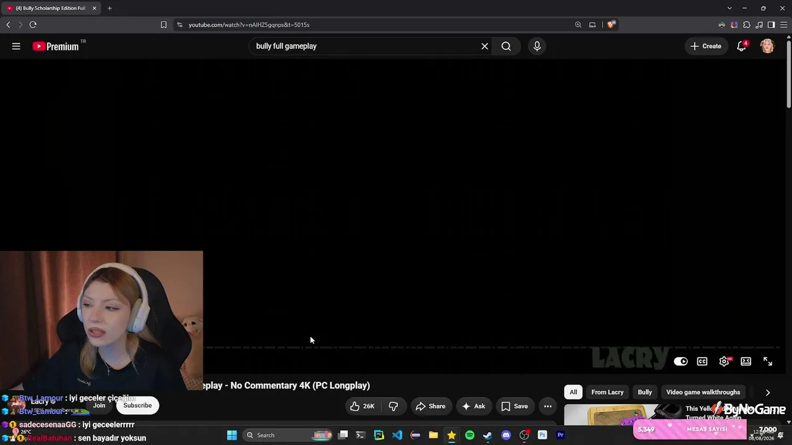The image size is (792, 445).
Task: Open more actions three-dot menu
Action: [548, 406]
